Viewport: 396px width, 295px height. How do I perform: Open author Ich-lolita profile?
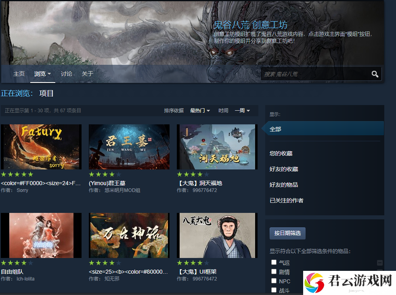25,279
